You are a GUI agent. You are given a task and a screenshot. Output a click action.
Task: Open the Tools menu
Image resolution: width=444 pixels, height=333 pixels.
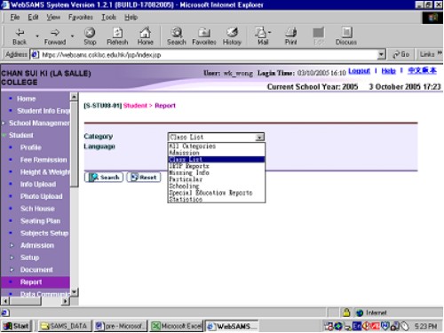point(108,17)
